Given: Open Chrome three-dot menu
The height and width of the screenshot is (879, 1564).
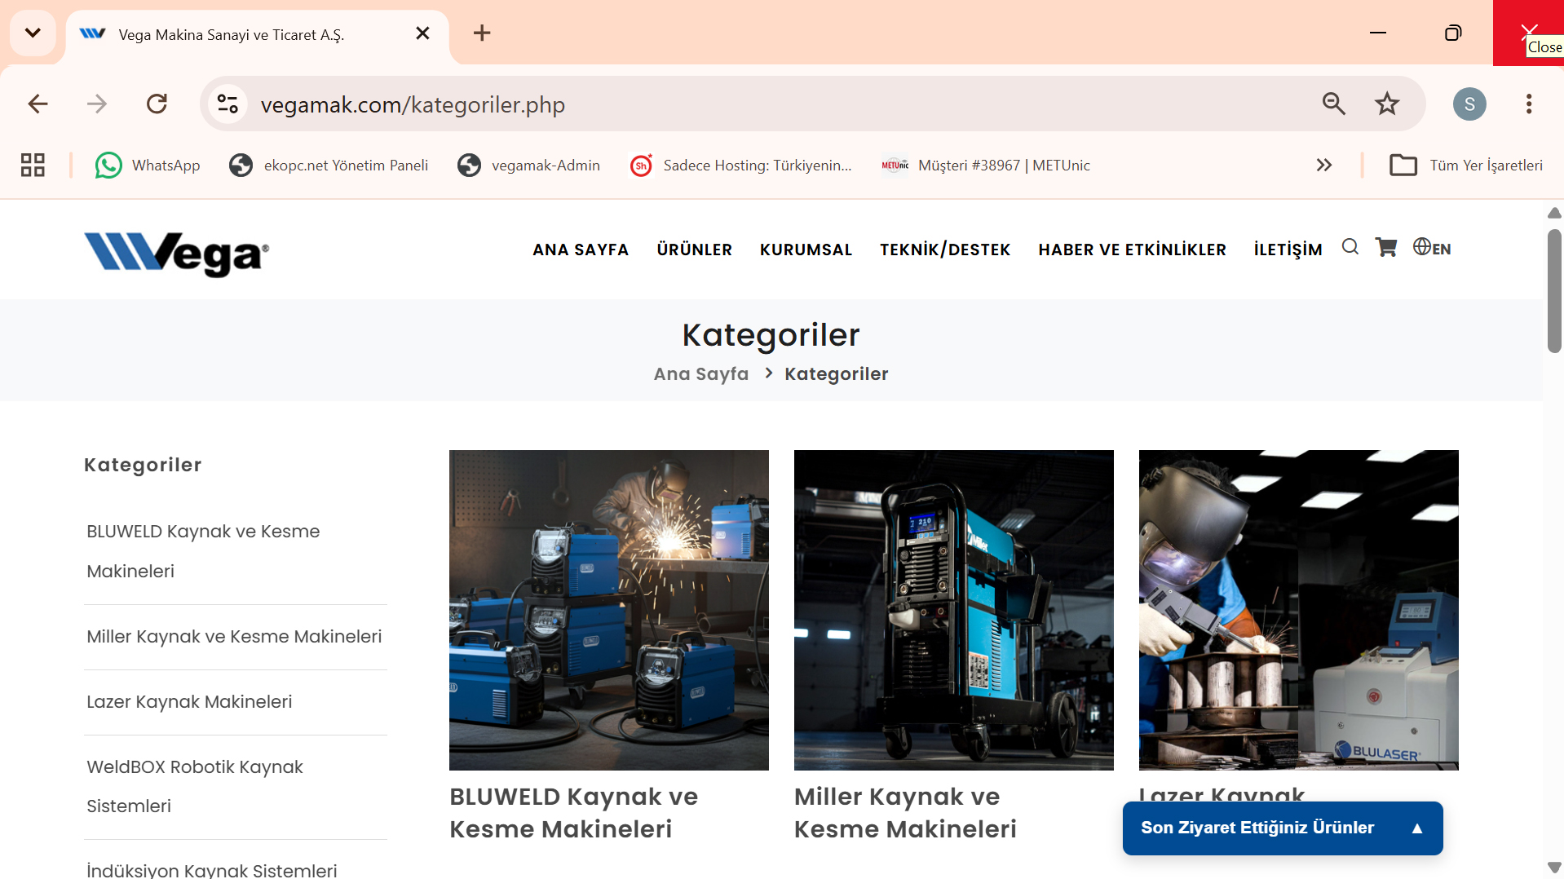Looking at the screenshot, I should click(1529, 104).
